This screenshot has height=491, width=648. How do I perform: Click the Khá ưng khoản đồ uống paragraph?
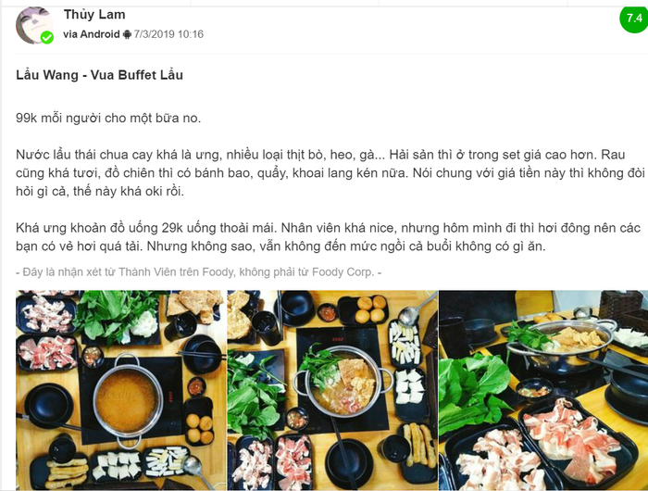[328, 237]
